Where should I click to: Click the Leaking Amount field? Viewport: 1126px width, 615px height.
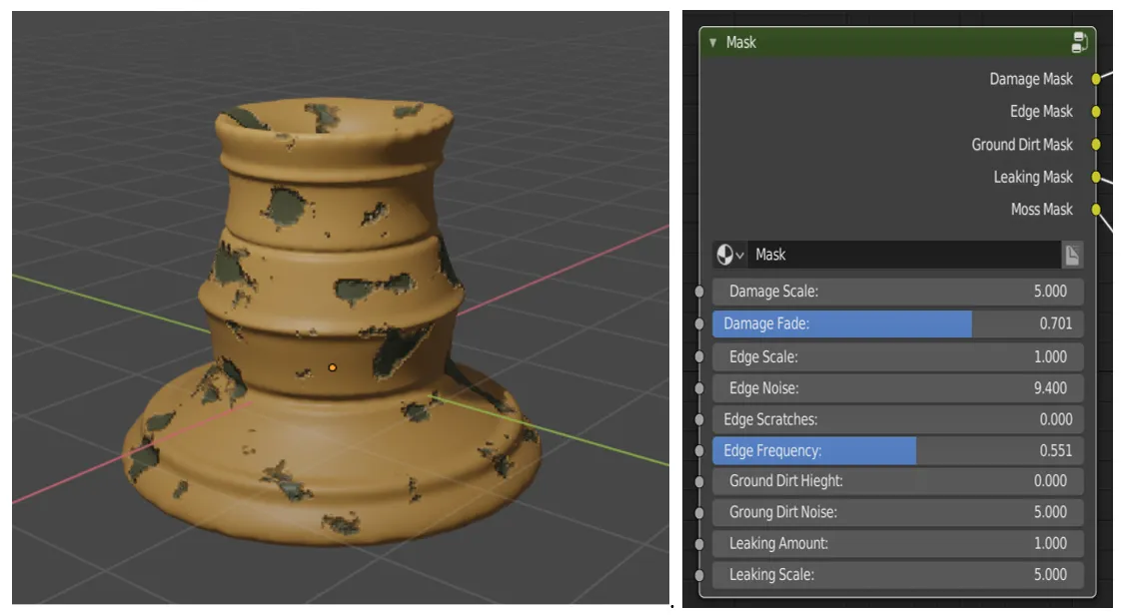click(897, 543)
